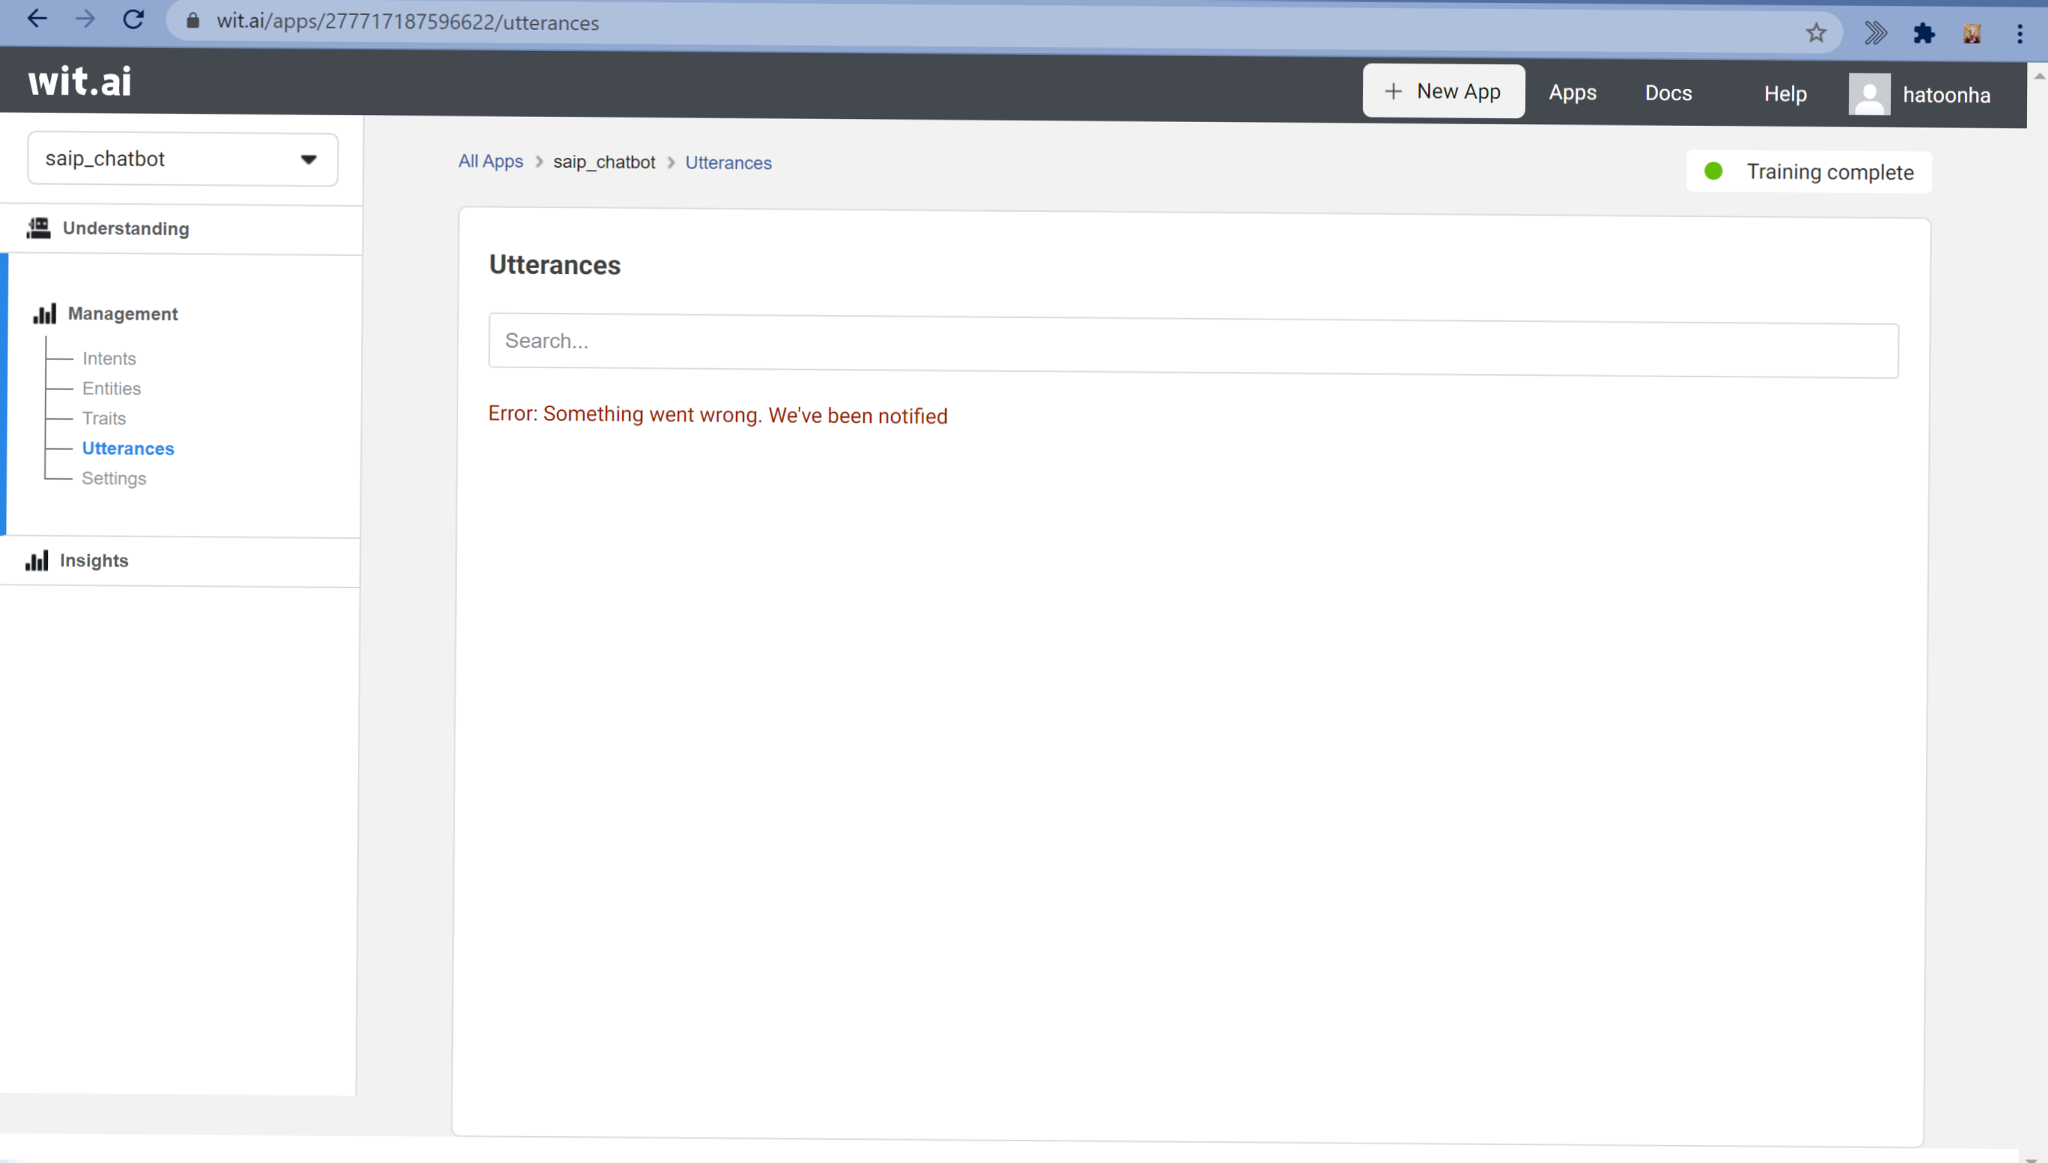2048x1163 pixels.
Task: Click the hatoonha user avatar
Action: (x=1869, y=94)
